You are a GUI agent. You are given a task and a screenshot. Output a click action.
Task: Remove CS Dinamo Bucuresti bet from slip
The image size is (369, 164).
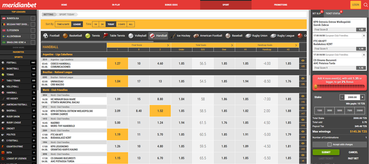point(364,55)
